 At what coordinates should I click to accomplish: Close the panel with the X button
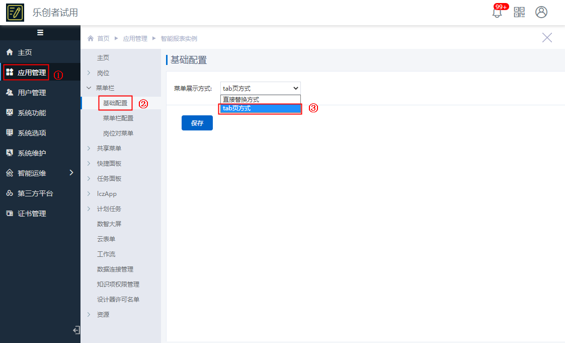[547, 38]
